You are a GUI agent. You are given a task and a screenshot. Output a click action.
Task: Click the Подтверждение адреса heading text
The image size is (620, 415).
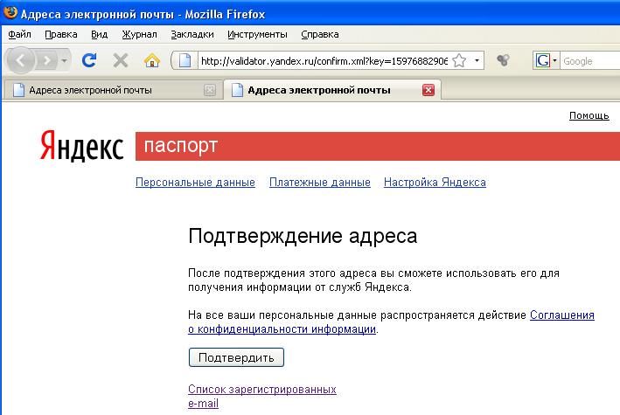[303, 236]
